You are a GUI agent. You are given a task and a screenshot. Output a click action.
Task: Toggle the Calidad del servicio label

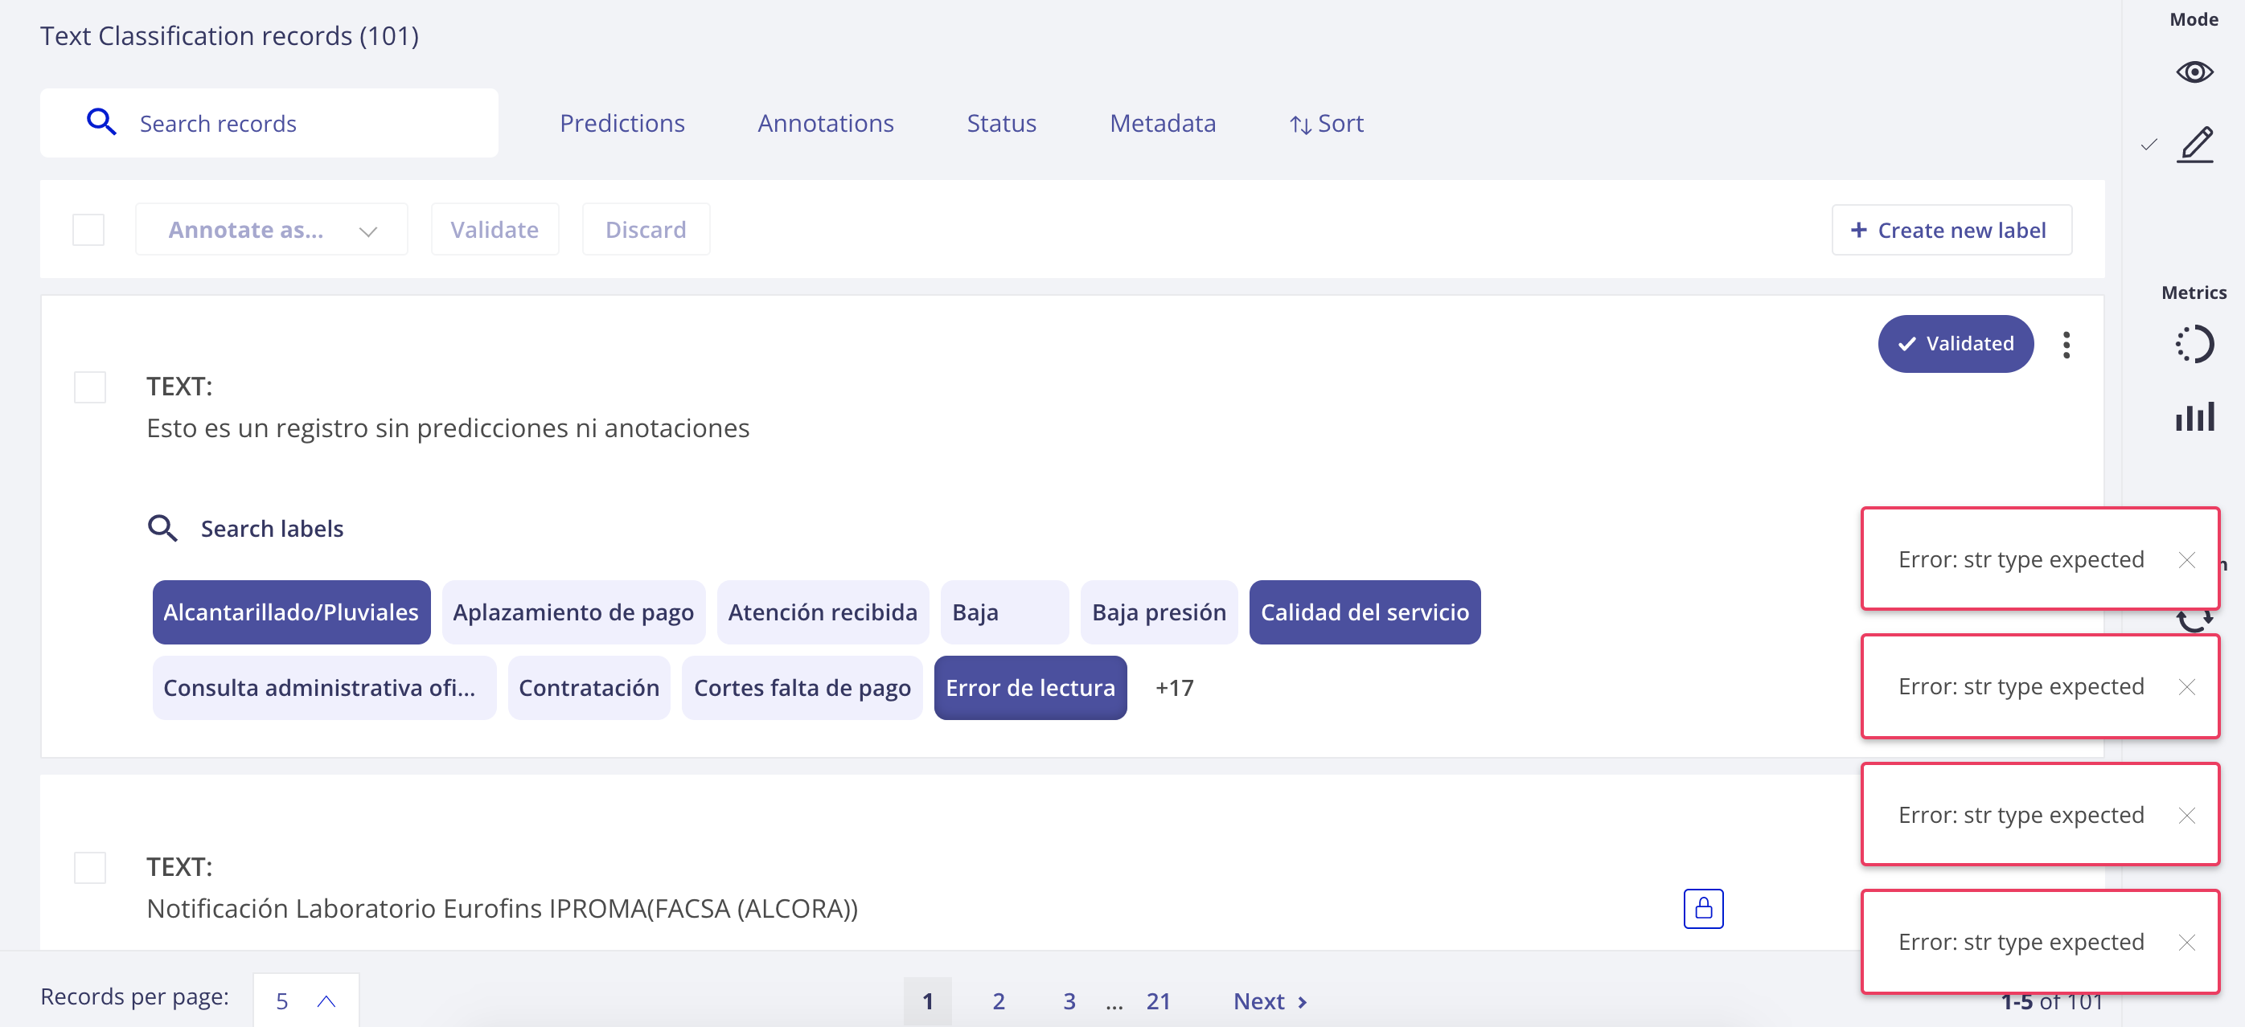point(1365,612)
